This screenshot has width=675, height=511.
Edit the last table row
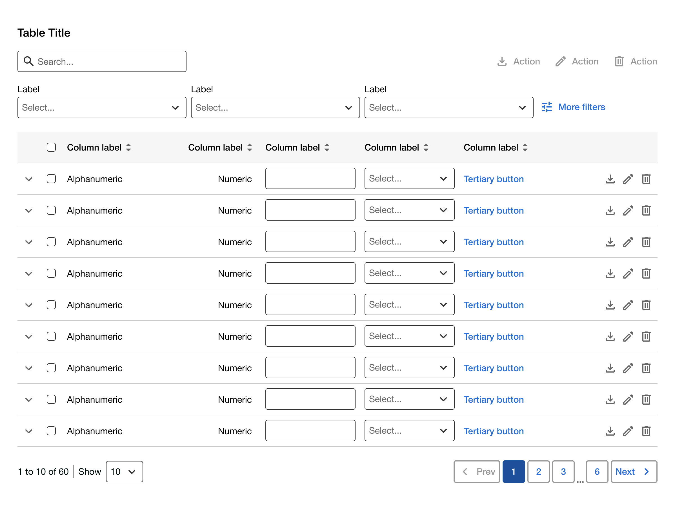[x=628, y=431]
